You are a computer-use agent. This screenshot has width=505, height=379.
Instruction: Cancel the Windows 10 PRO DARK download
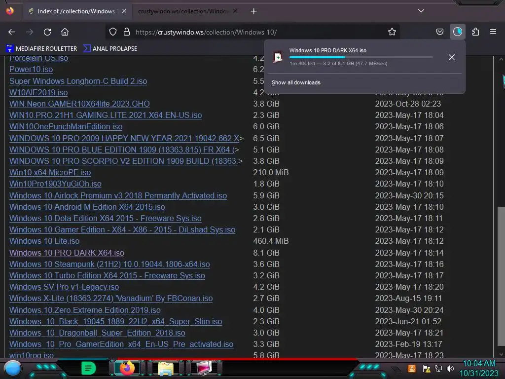pos(452,57)
